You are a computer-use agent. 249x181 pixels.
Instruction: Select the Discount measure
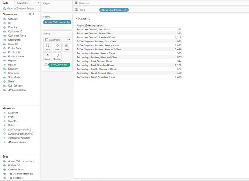coord(13,113)
